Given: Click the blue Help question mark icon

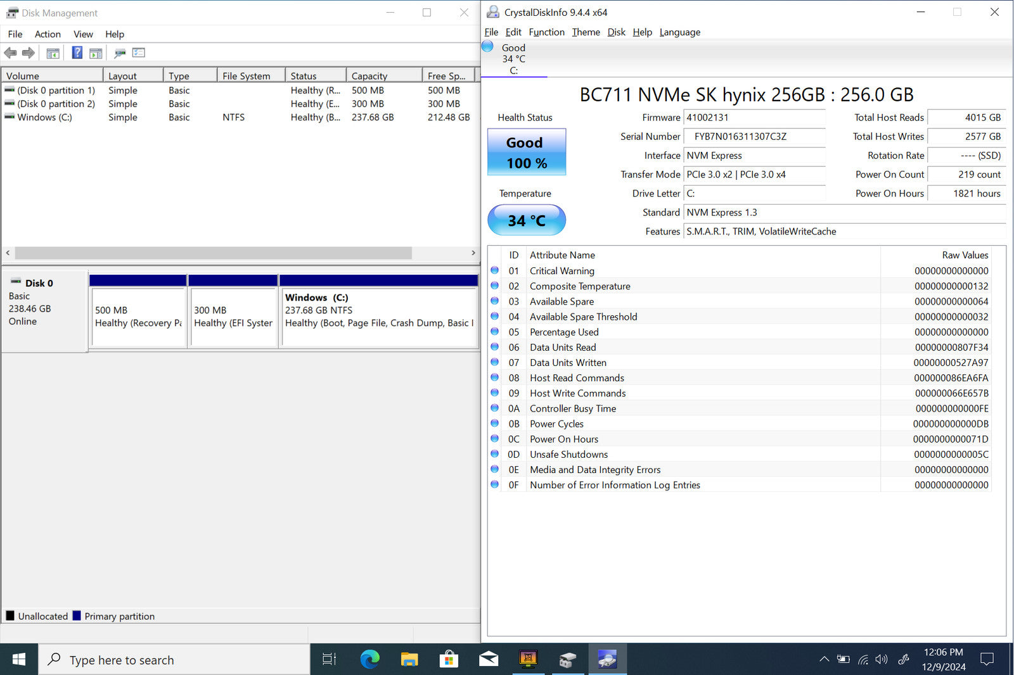Looking at the screenshot, I should [x=77, y=53].
